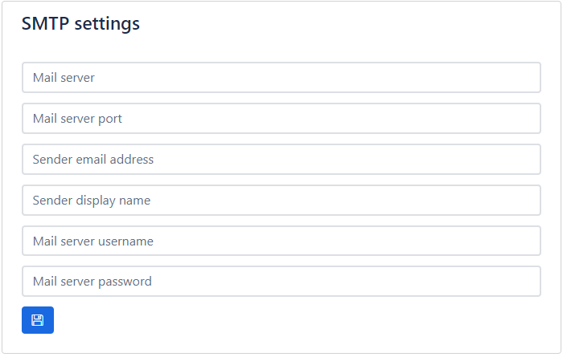
Task: Click the username text box
Action: [x=281, y=241]
